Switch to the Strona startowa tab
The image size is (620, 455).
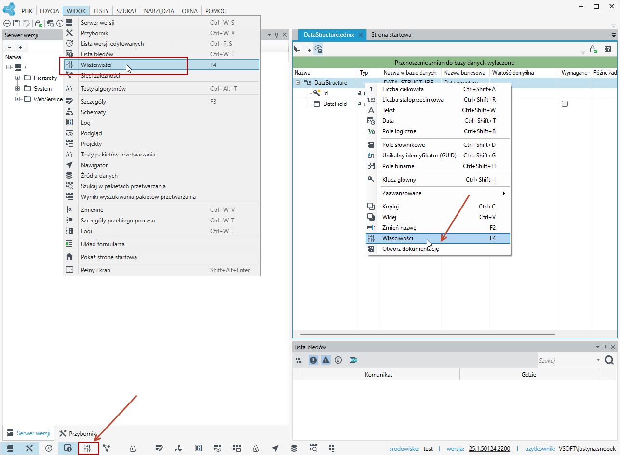391,35
